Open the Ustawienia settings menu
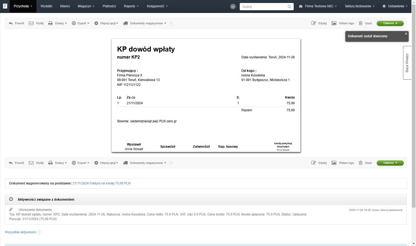The height and width of the screenshot is (246, 416). [395, 6]
